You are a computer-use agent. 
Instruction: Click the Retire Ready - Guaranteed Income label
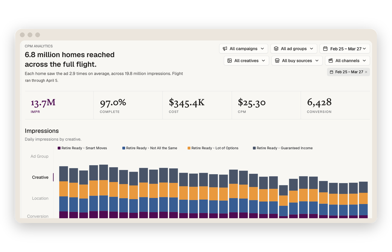click(285, 148)
